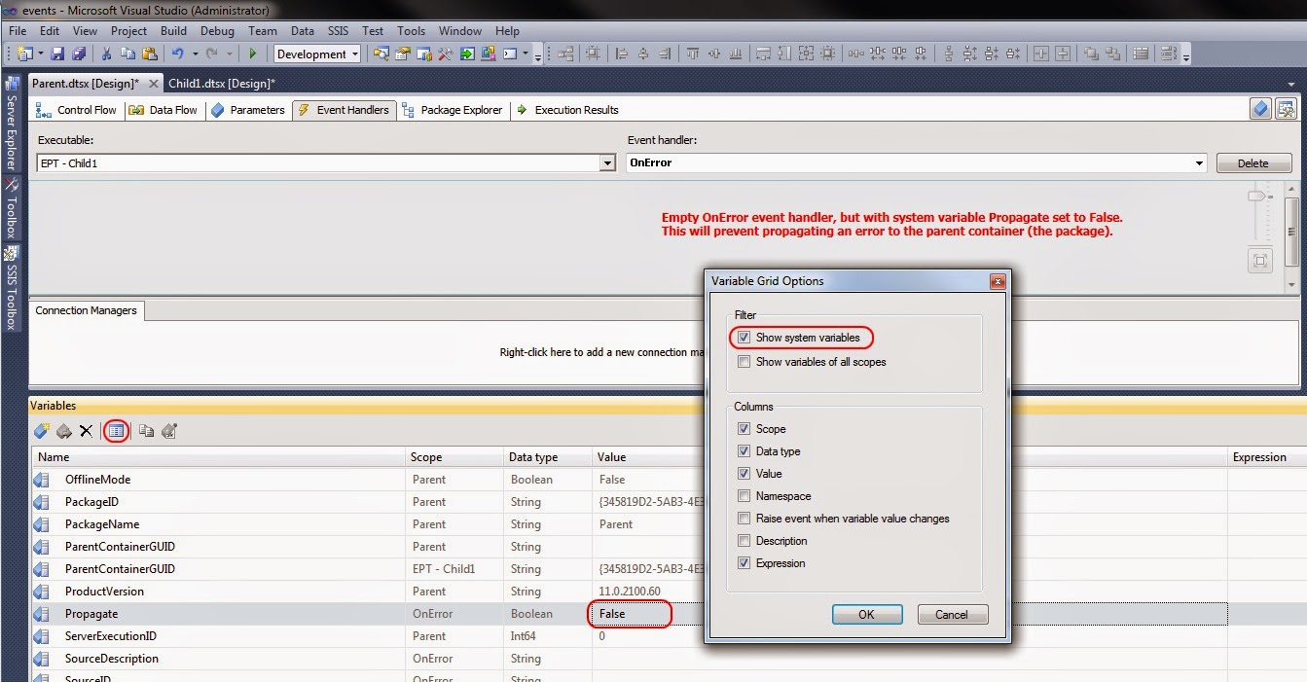
Task: Open the SSIS Toolbox side tab
Action: point(12,289)
